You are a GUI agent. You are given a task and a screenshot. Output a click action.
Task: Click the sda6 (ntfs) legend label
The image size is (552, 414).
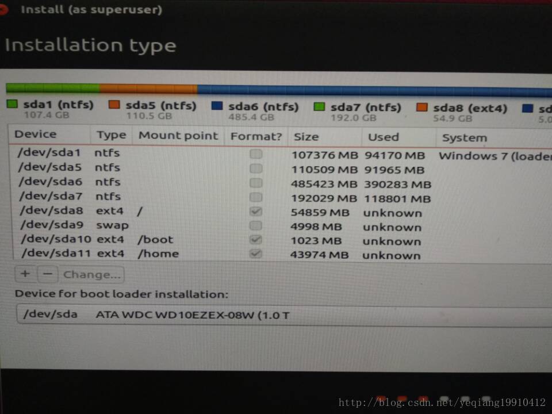tap(263, 106)
